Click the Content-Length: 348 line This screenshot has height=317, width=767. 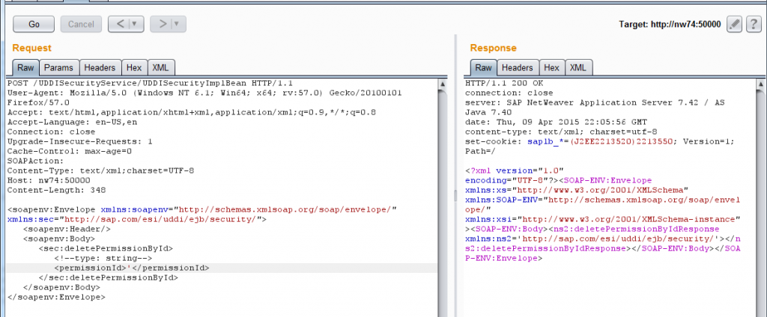pyautogui.click(x=57, y=190)
